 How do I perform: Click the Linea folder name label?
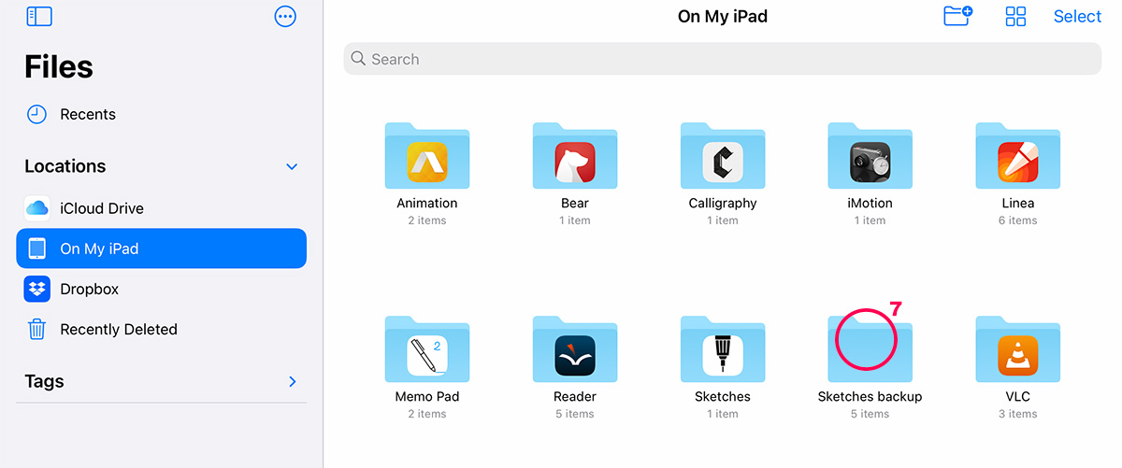(1018, 203)
